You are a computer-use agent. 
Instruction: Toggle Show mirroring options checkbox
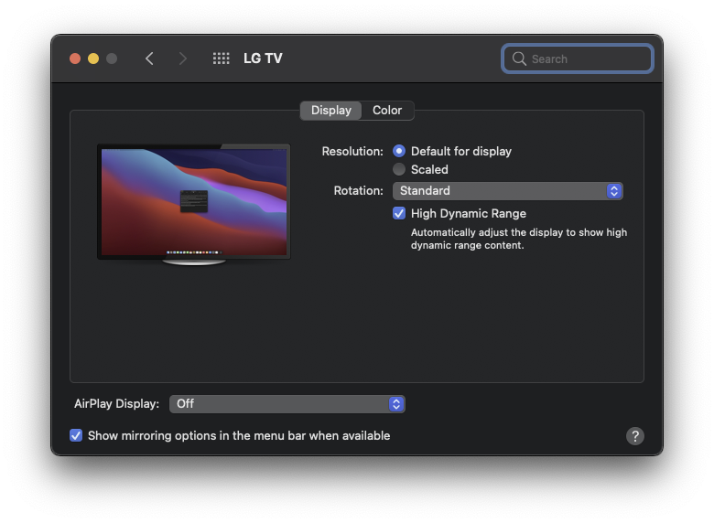pos(76,436)
